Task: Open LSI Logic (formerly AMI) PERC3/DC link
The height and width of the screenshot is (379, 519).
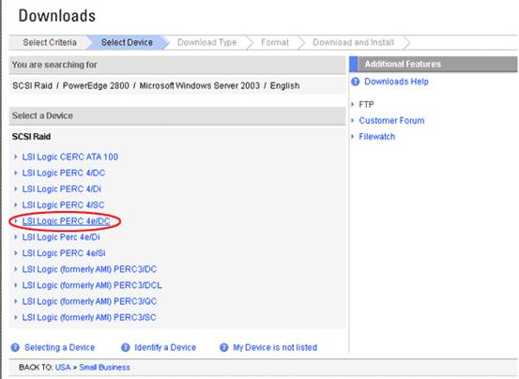Action: pos(89,269)
